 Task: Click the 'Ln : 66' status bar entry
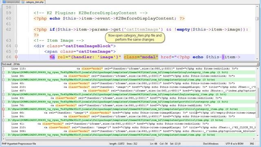(154, 144)
